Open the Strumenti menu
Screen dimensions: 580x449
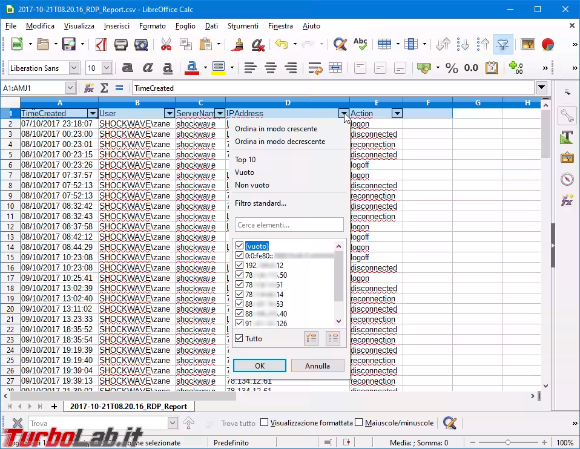(243, 26)
